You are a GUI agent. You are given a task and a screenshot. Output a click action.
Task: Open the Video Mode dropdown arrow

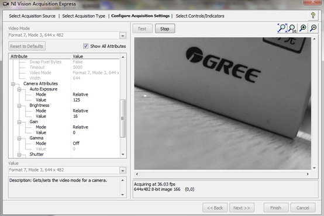123,36
